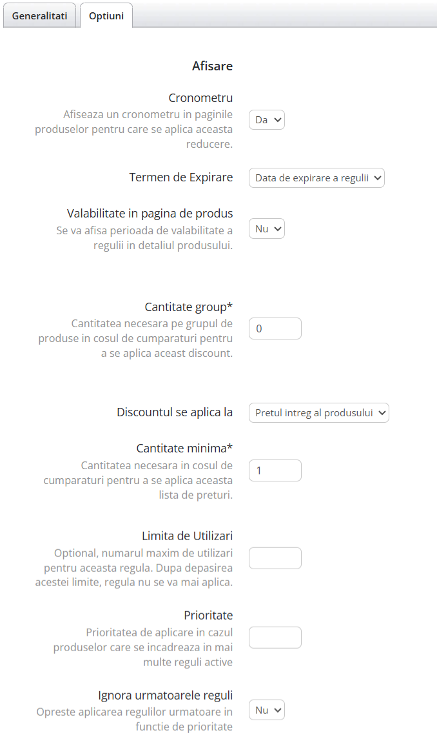Click inside the Cantitate minima field
This screenshot has height=748, width=437.
[275, 470]
